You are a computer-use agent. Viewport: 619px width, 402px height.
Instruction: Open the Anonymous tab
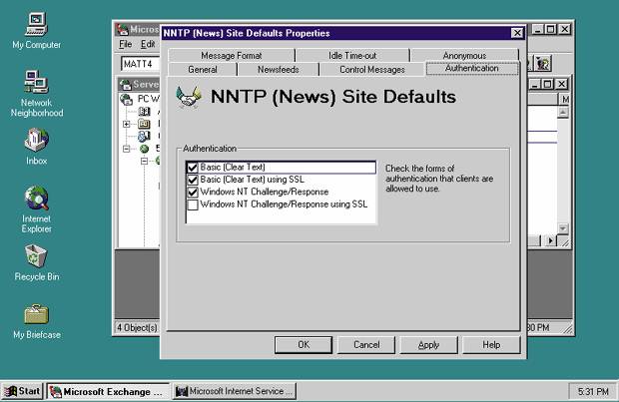click(x=464, y=55)
